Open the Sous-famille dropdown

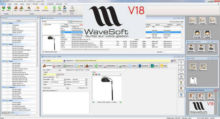tap(65, 79)
